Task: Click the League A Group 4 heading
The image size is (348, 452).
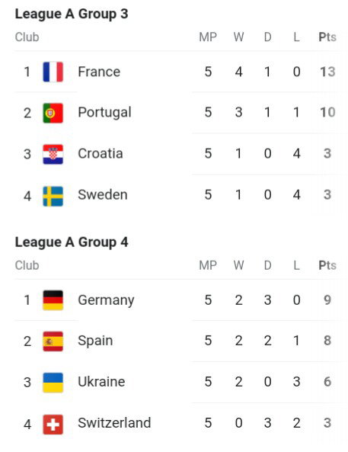Action: pyautogui.click(x=72, y=242)
